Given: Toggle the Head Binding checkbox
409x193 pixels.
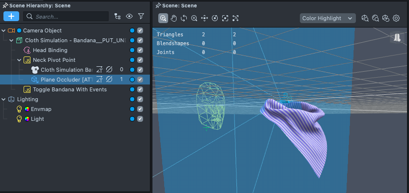Looking at the screenshot, I should pyautogui.click(x=140, y=50).
